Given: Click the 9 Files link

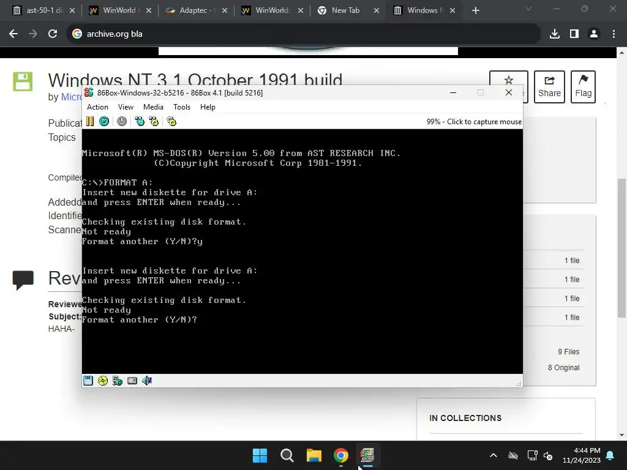Looking at the screenshot, I should pos(568,352).
